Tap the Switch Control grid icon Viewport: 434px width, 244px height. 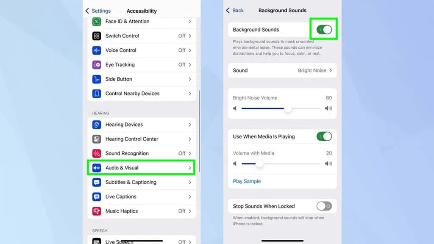[x=96, y=36]
